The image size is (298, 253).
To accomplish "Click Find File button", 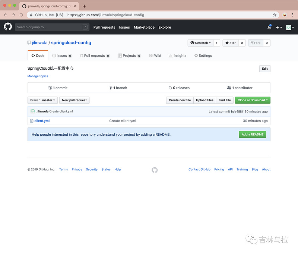I will tap(225, 100).
